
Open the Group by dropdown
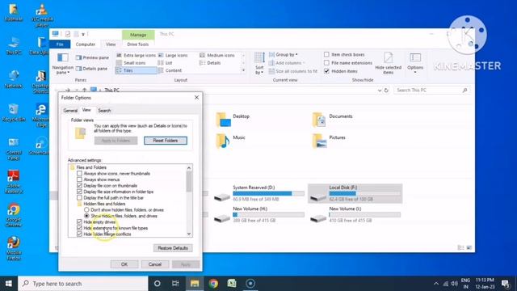[284, 54]
